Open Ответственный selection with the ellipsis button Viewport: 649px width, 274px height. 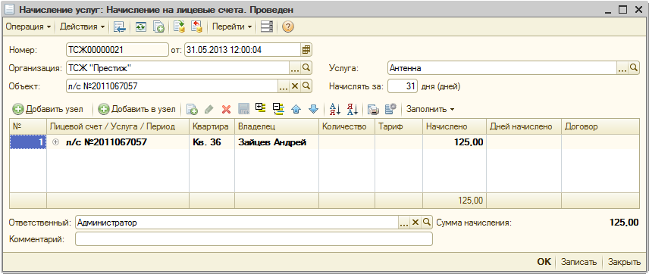[403, 223]
